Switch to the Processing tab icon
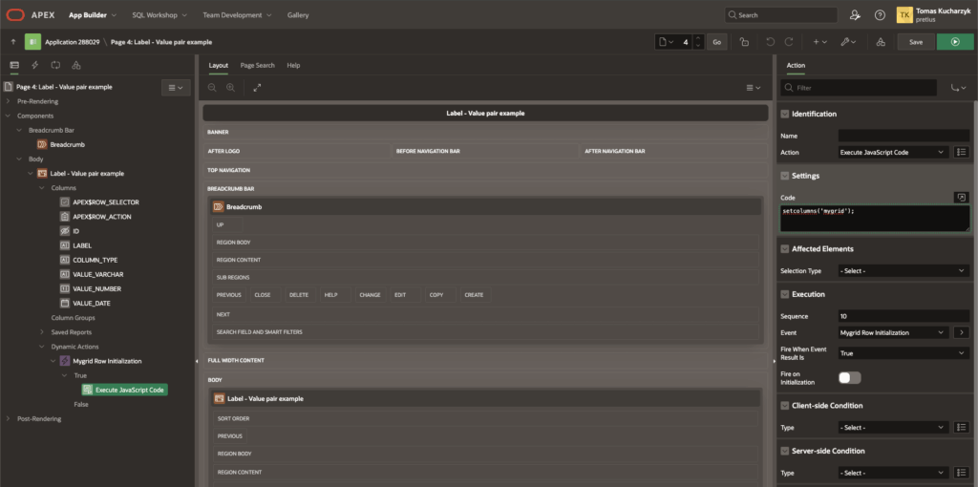 (x=55, y=65)
